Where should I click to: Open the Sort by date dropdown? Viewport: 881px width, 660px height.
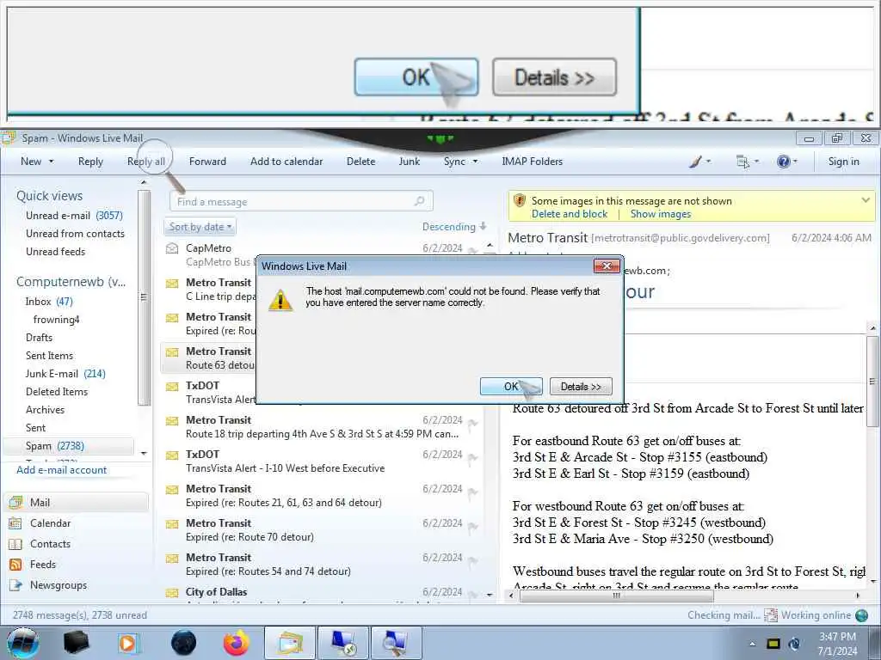tap(200, 227)
